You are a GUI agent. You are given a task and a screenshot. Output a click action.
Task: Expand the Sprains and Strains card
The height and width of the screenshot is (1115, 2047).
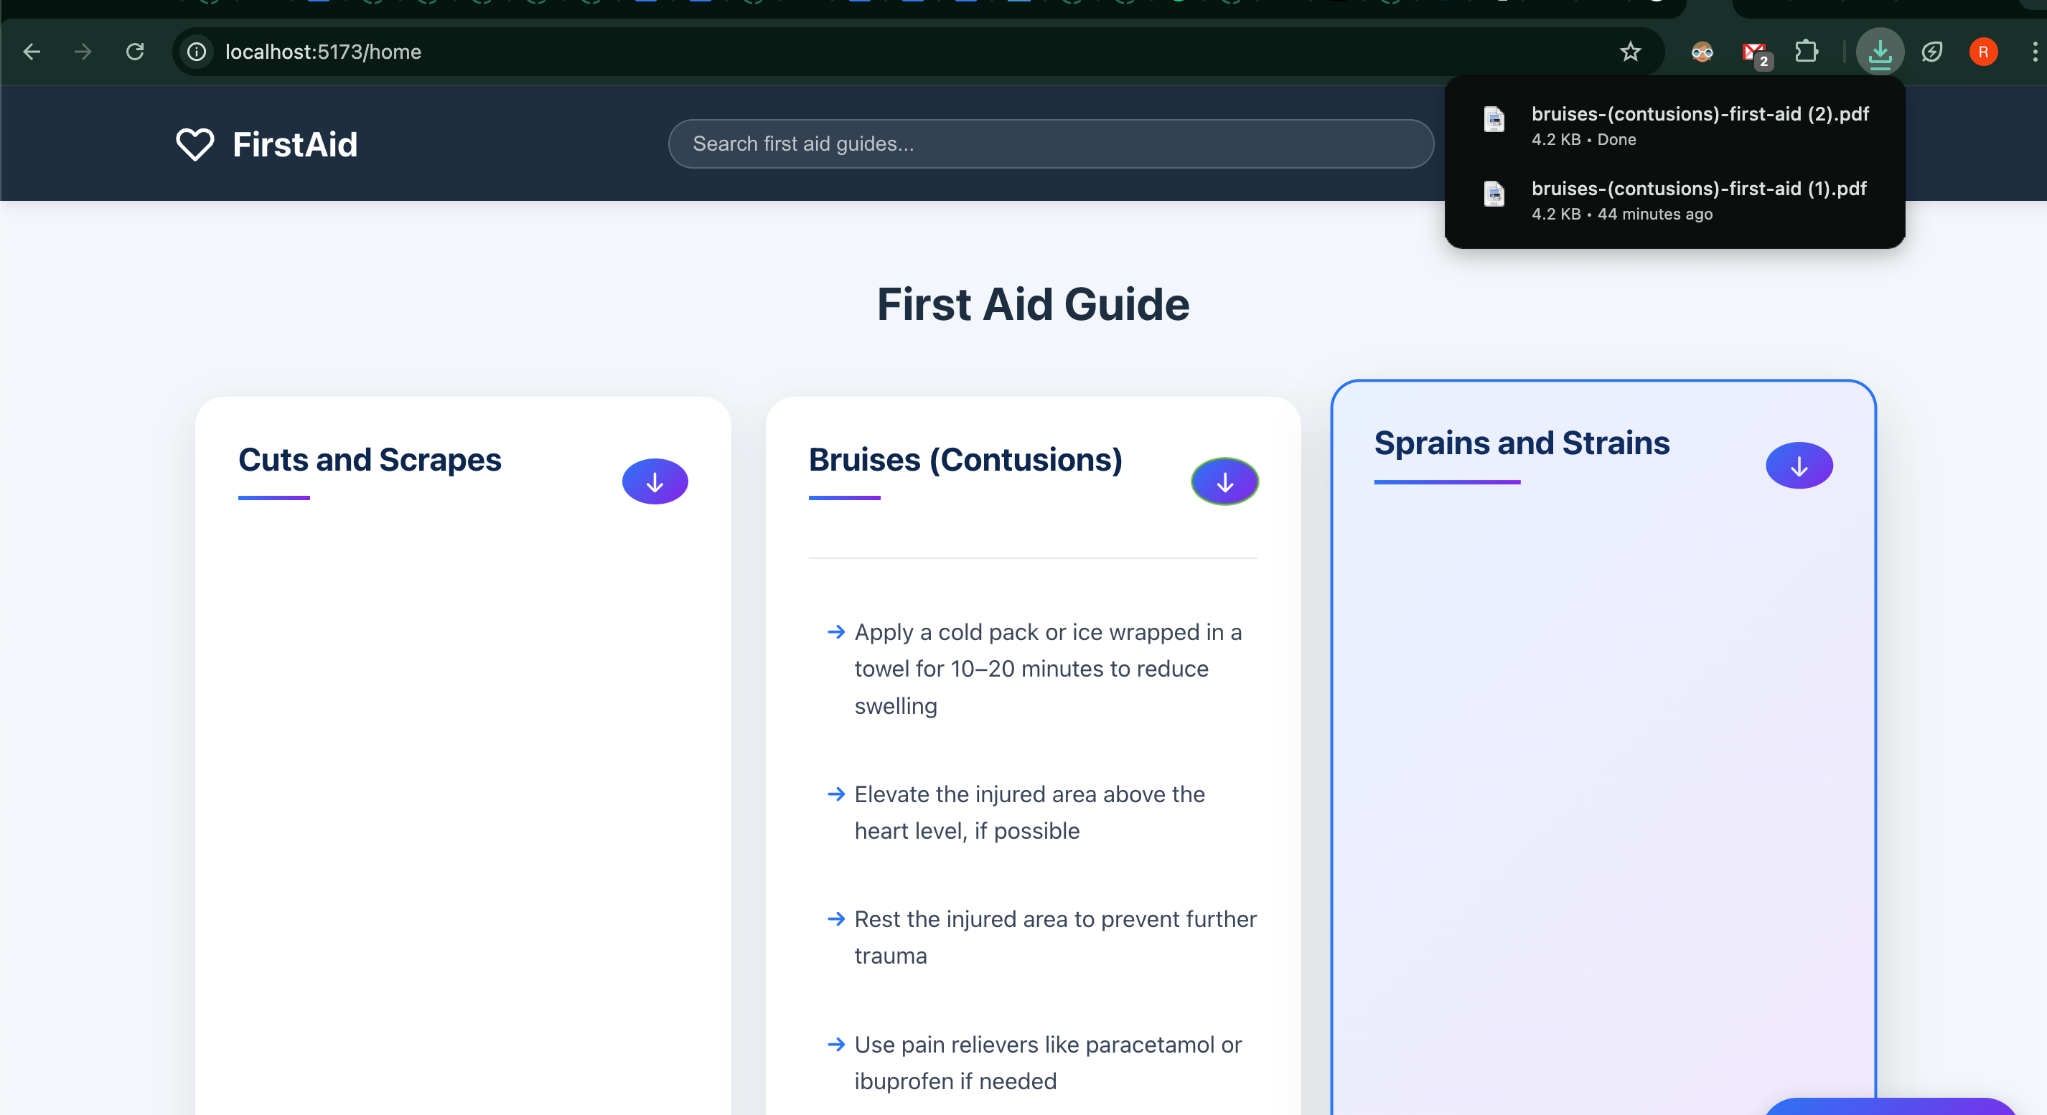(x=1521, y=443)
